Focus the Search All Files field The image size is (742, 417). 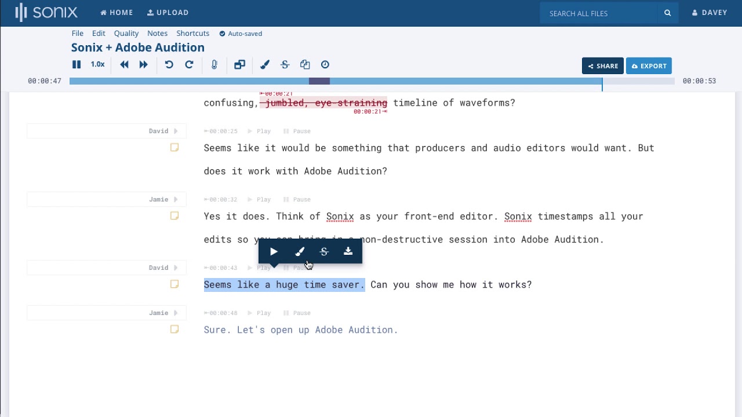(599, 13)
